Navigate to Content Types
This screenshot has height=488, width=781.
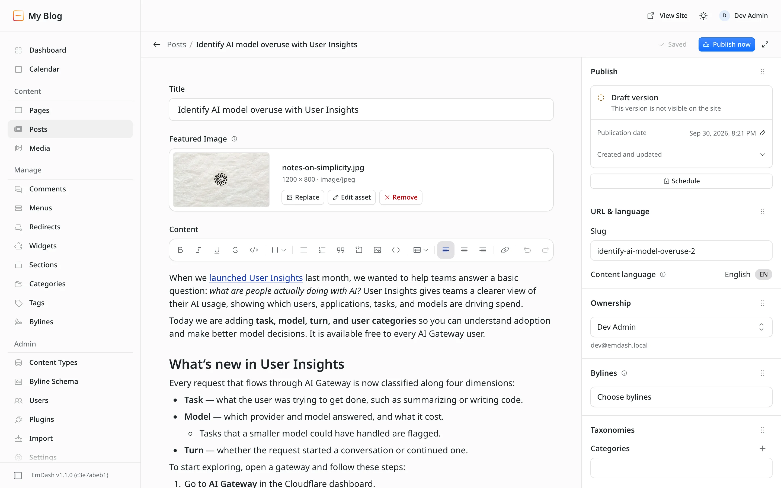[70, 362]
